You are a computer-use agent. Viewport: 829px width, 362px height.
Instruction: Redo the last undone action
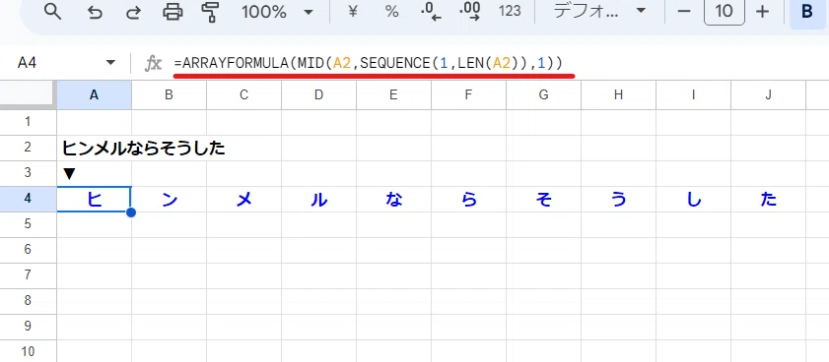pyautogui.click(x=133, y=11)
